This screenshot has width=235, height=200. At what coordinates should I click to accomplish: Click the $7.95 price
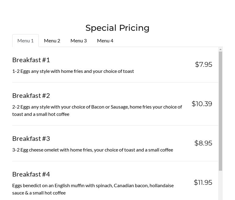204,65
